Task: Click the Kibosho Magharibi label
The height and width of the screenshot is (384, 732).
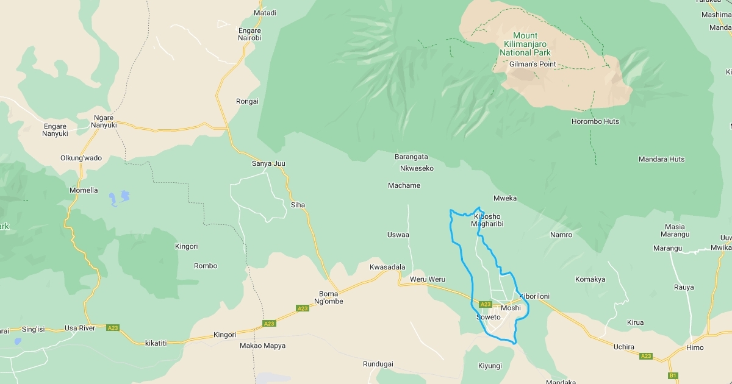Action: point(487,220)
